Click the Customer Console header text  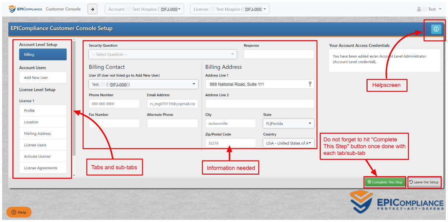(63, 9)
